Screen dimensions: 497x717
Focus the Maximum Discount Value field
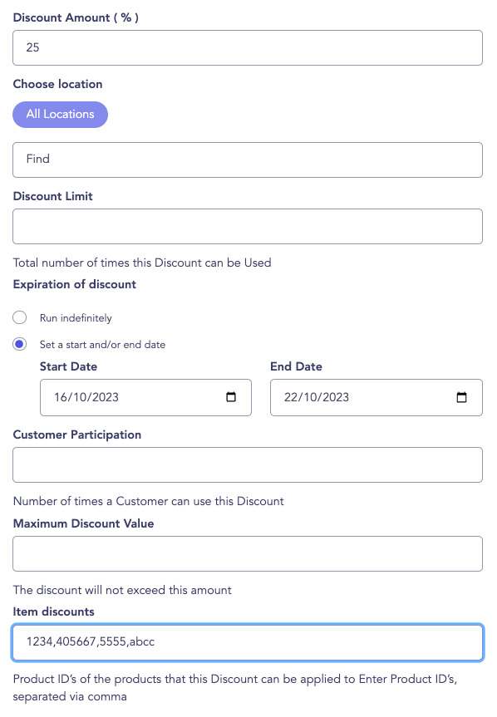click(248, 554)
